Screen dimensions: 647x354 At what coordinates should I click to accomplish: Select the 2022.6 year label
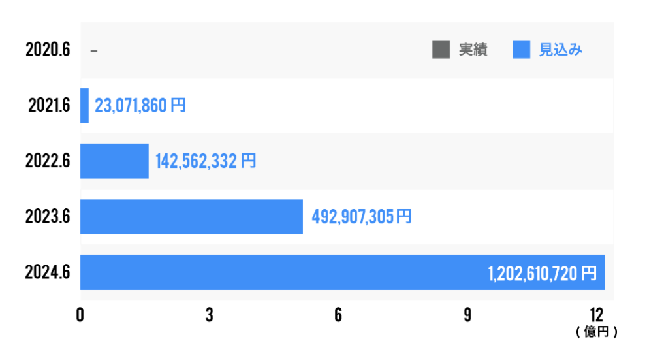point(48,161)
